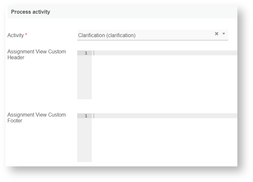
Task: Click blank body area of the Header code editor
Action: (163, 78)
